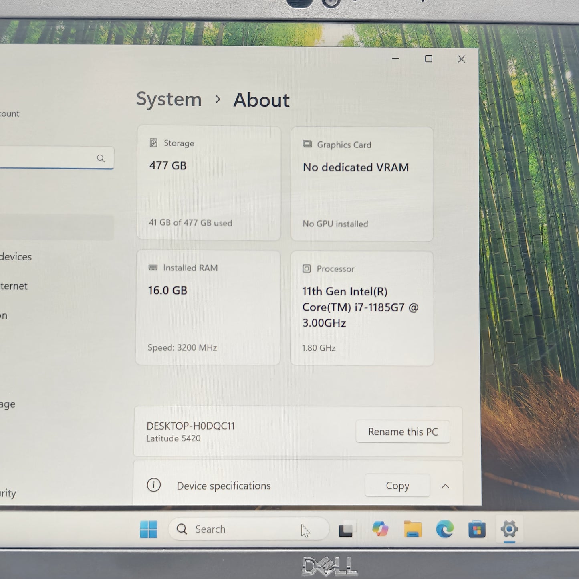Launch Copilot from the taskbar
The image size is (579, 579).
pyautogui.click(x=380, y=529)
